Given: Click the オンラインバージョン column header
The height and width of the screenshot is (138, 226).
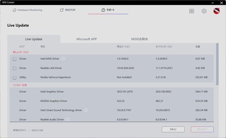Looking at the screenshot, I should 164,47.
